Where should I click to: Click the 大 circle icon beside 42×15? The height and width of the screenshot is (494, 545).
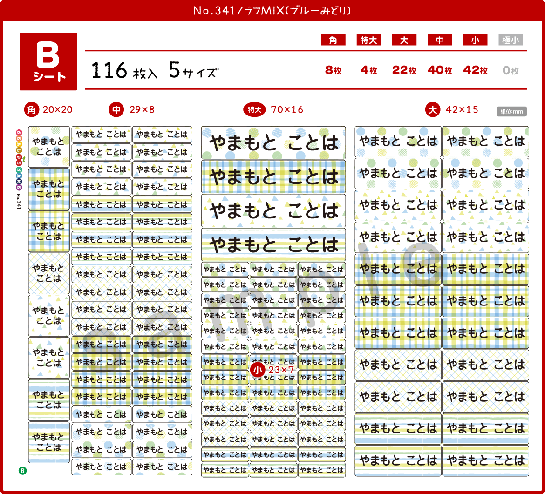coord(433,110)
